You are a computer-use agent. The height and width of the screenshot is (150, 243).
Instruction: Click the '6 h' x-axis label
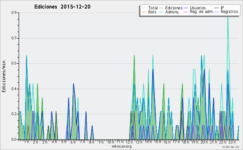click(x=73, y=142)
